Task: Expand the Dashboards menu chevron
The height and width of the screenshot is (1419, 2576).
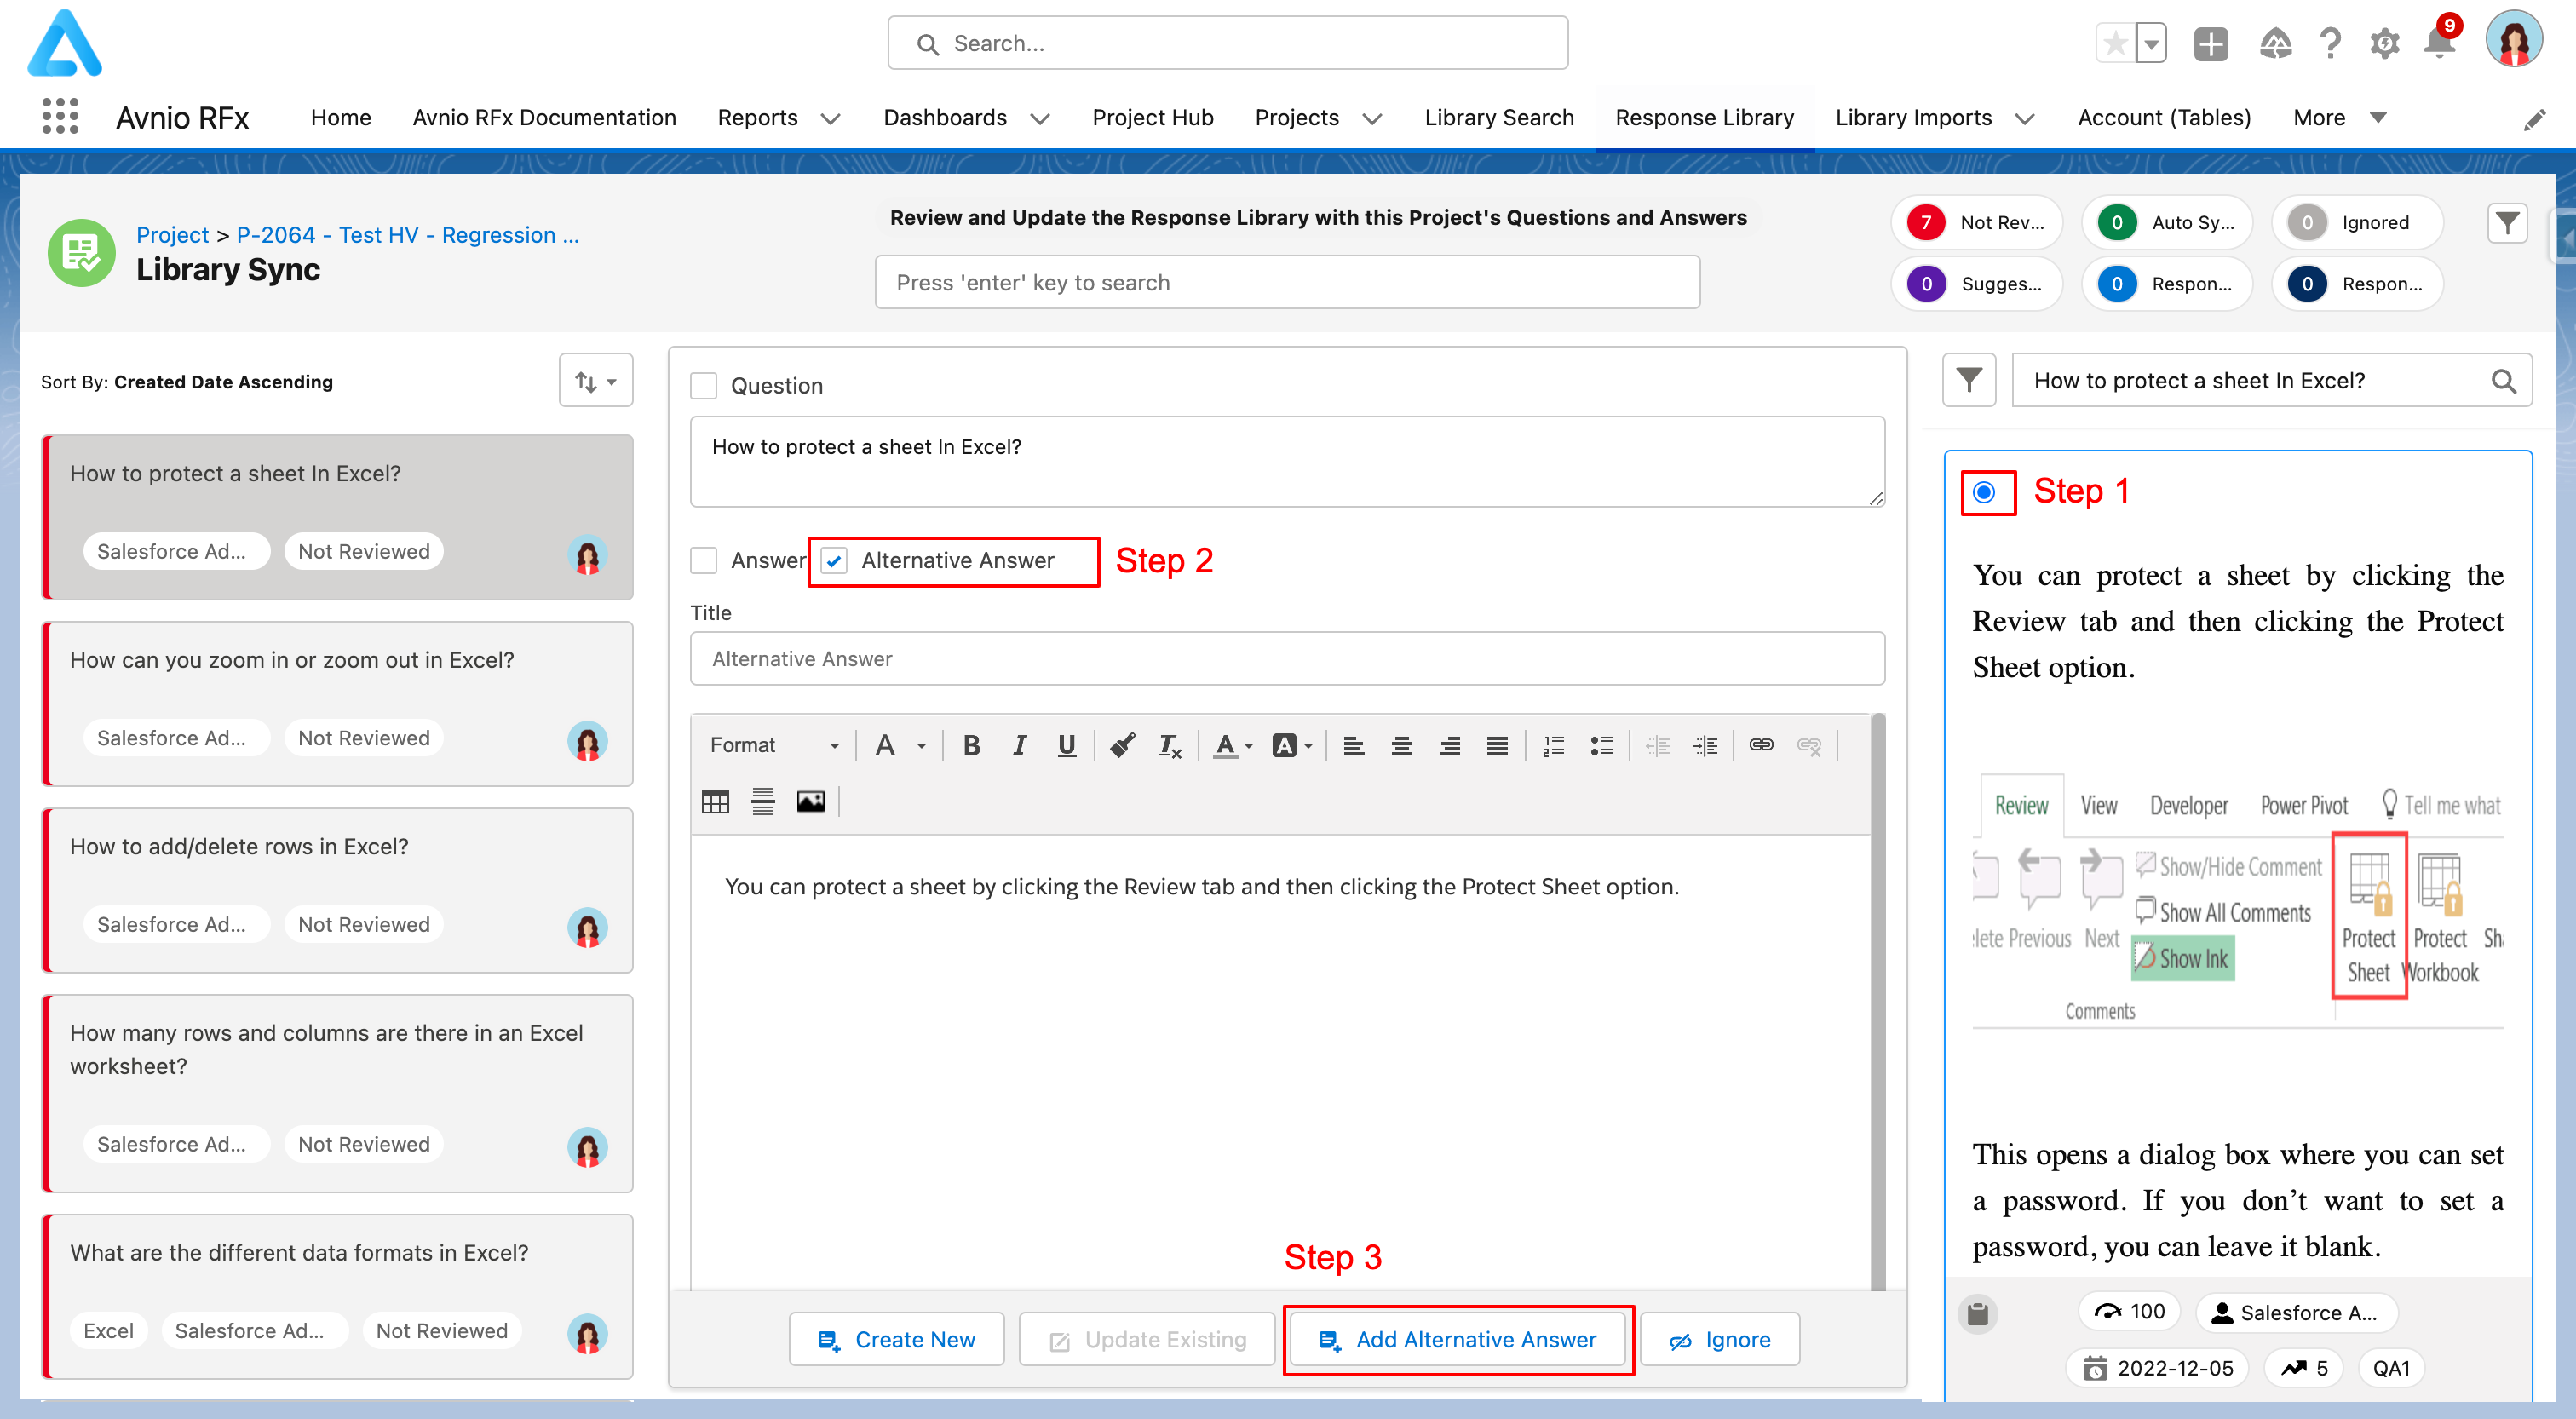Action: pos(1040,118)
